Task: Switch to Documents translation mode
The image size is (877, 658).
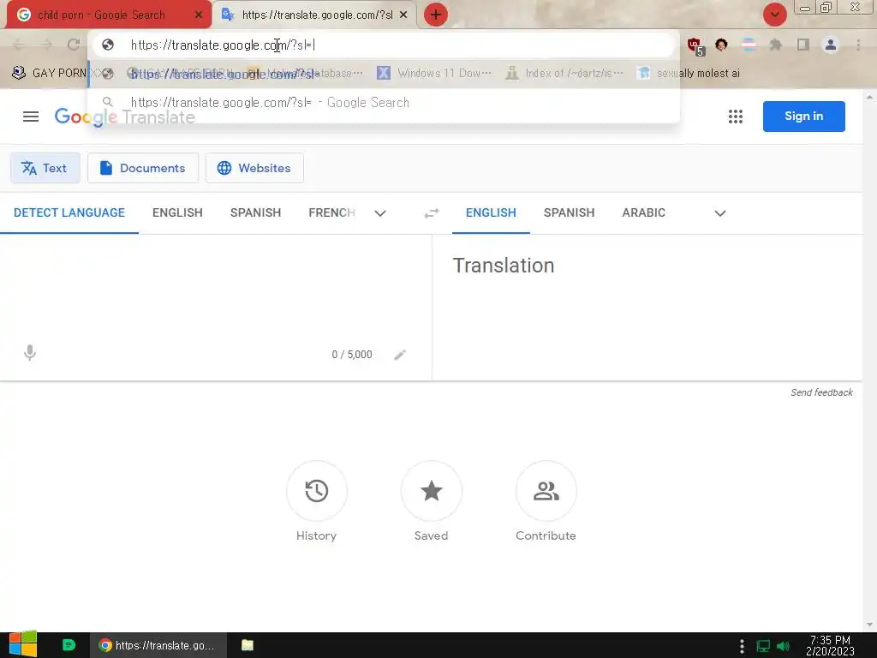Action: coord(143,168)
